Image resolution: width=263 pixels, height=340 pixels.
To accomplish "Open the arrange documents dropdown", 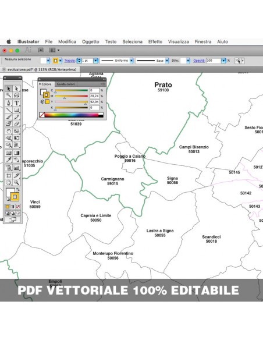I will (54, 50).
